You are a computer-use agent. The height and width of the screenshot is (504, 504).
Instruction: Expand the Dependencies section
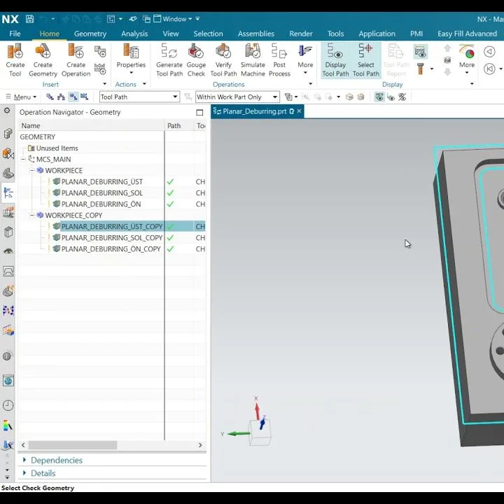pos(57,460)
